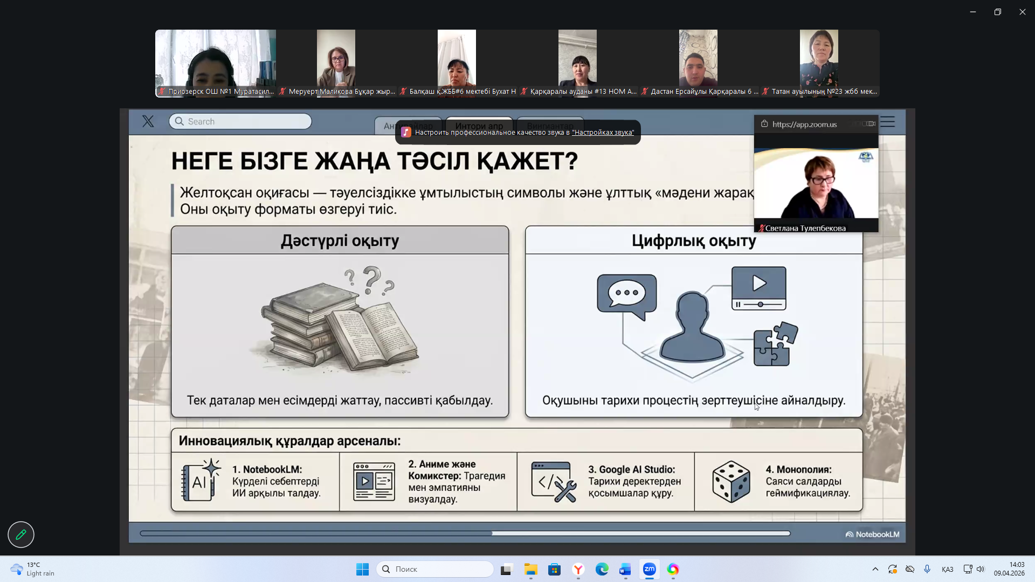Switch to the 'Интори апр' tab
The width and height of the screenshot is (1035, 582).
[479, 126]
